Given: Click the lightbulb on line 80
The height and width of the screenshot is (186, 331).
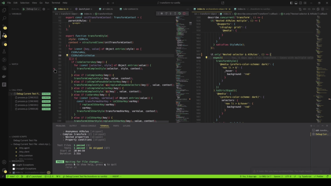Looking at the screenshot, I should click(67, 55).
